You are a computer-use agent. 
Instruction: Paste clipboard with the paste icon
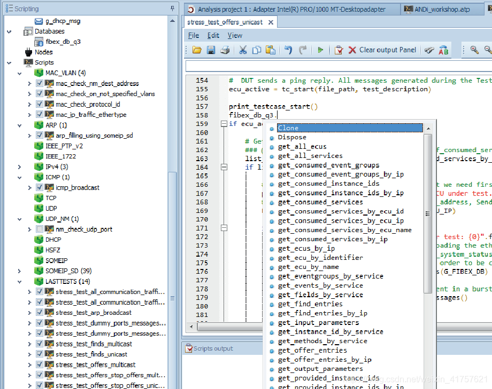click(271, 50)
